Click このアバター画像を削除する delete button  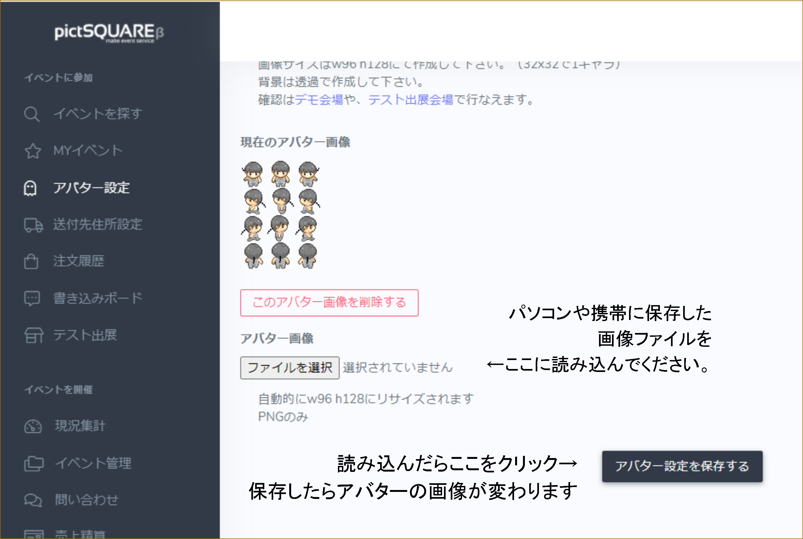pos(329,302)
